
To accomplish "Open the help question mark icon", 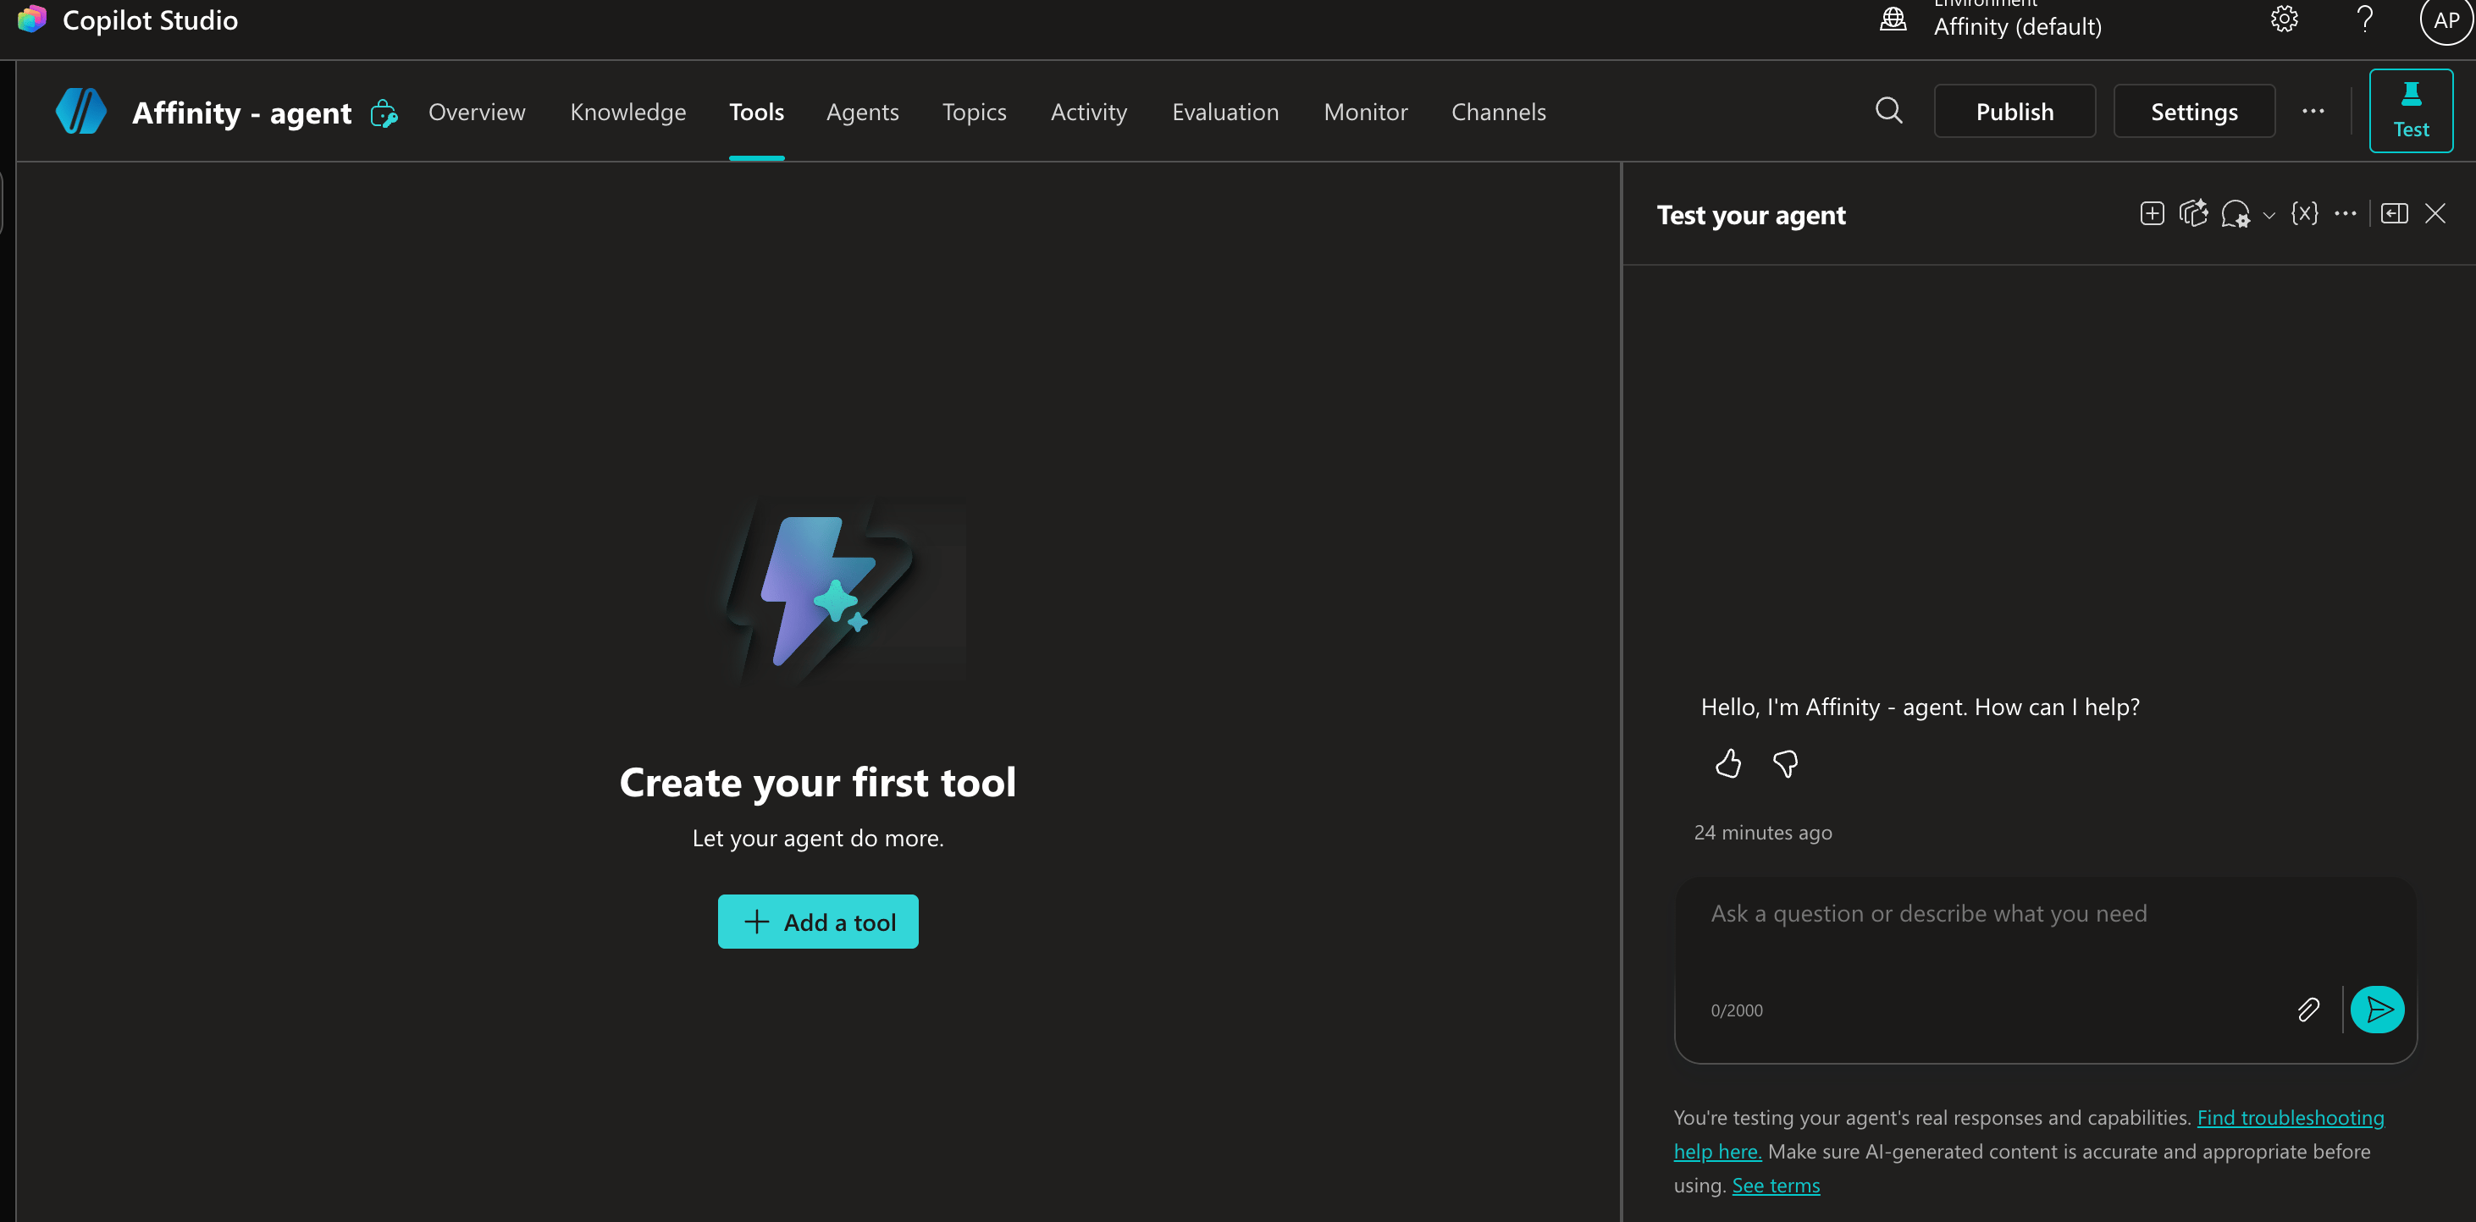I will coord(2365,19).
